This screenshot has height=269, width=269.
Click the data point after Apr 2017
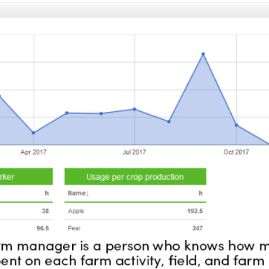click(x=67, y=113)
